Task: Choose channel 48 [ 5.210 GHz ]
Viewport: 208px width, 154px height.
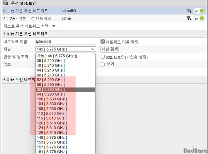Action: point(66,75)
